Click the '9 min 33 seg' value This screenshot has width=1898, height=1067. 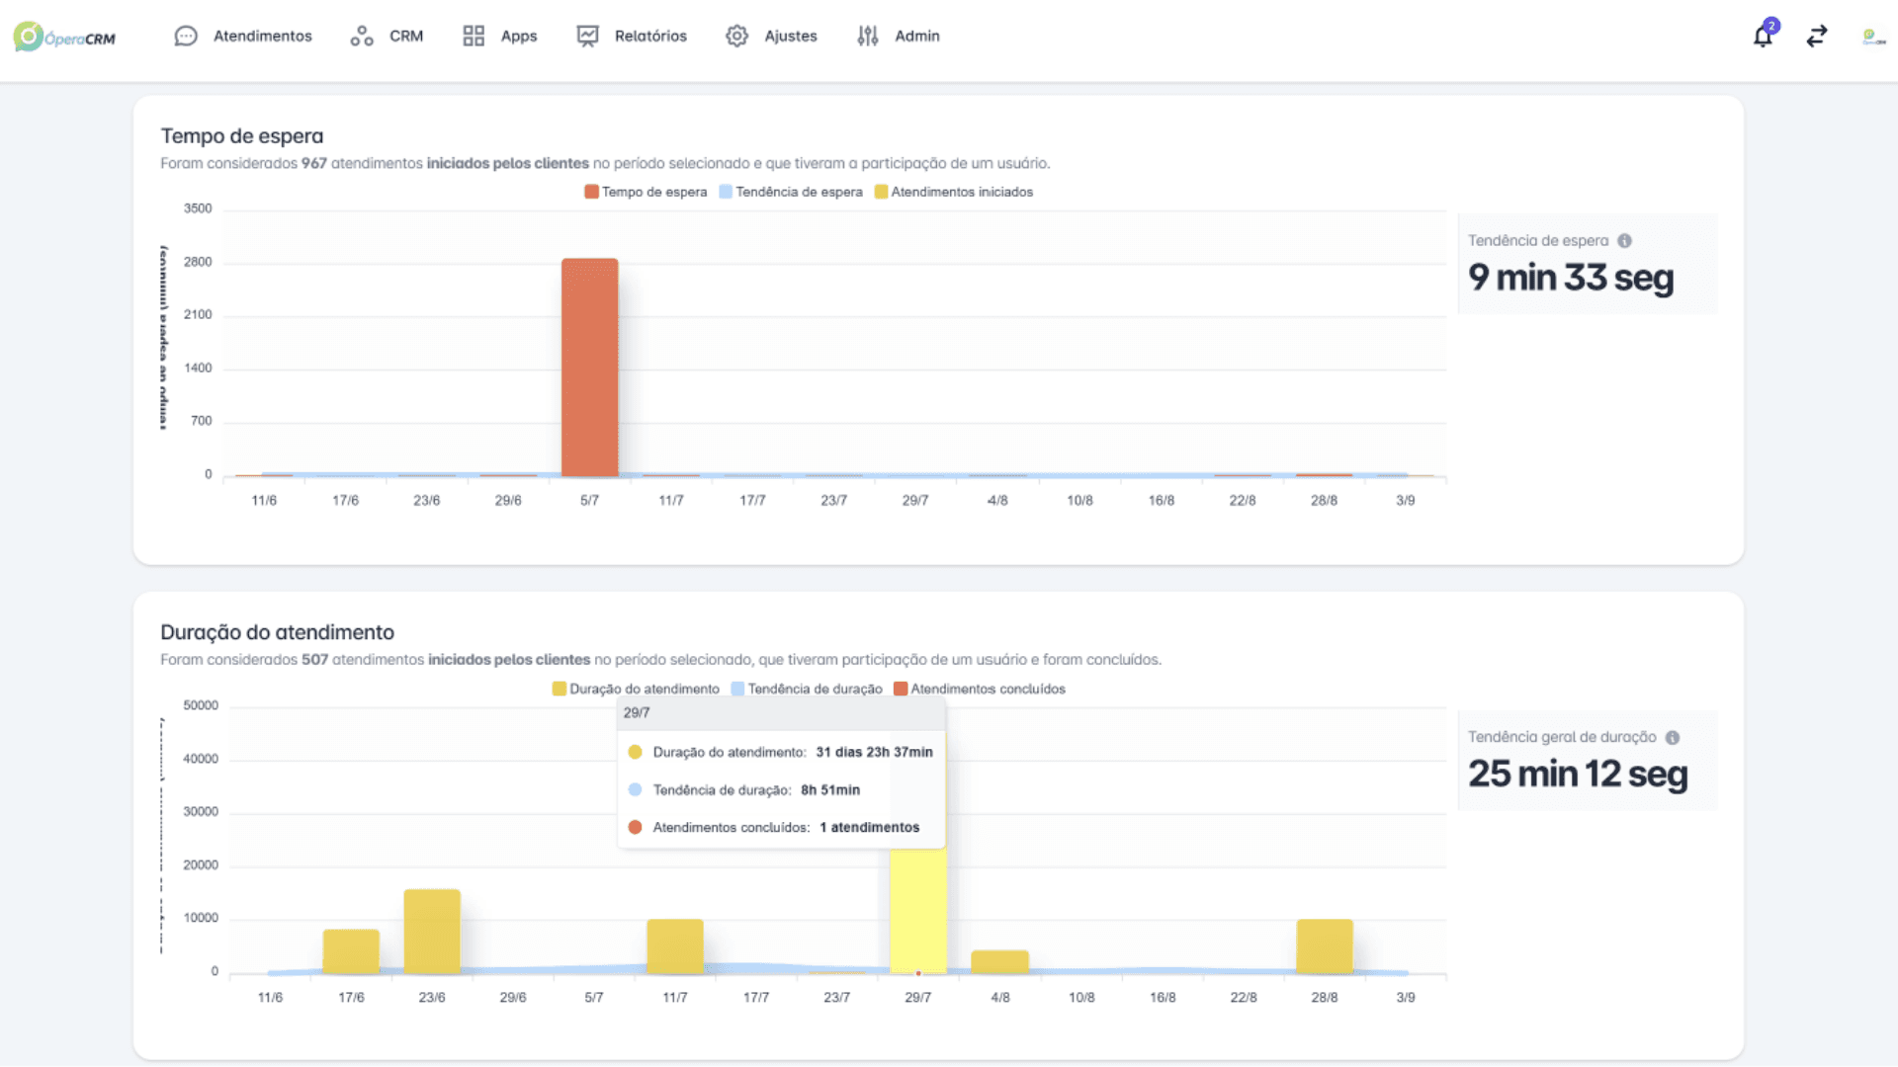(x=1571, y=279)
